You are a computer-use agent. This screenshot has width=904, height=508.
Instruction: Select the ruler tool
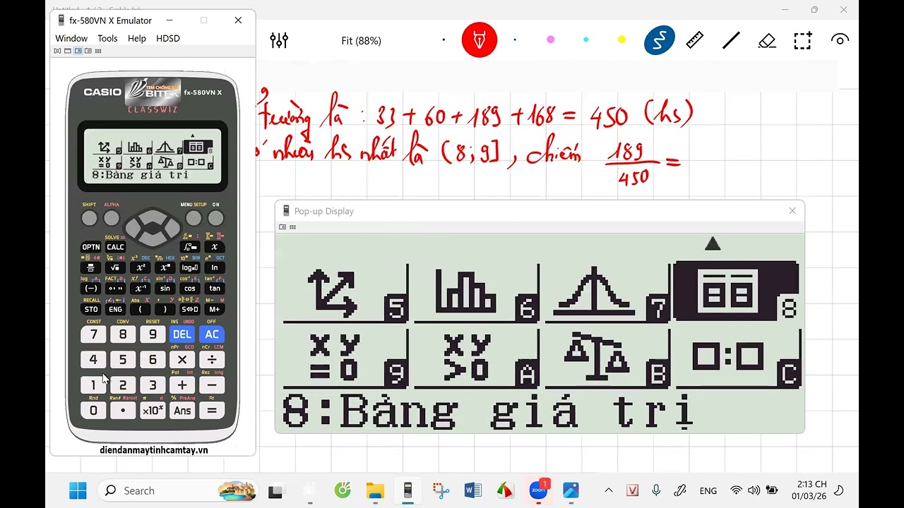[695, 40]
